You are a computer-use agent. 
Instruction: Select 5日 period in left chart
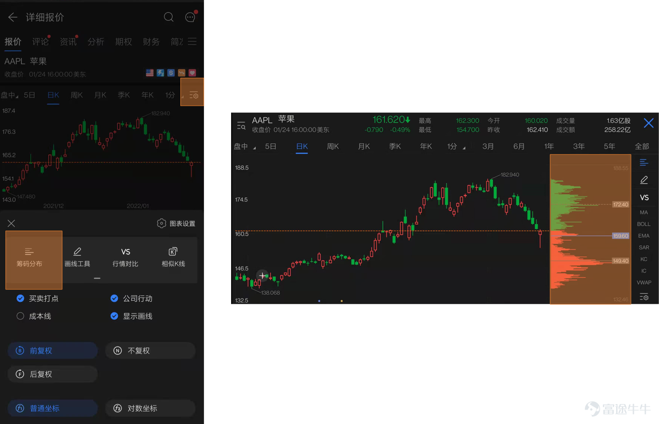click(x=29, y=95)
